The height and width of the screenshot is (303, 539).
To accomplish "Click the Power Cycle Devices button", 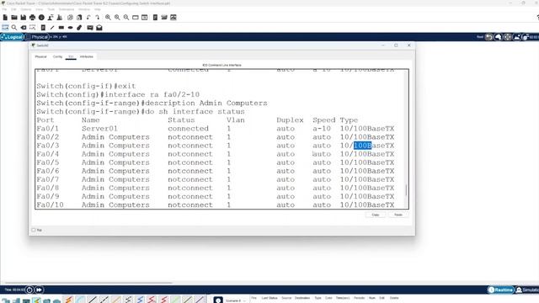I will [29, 290].
